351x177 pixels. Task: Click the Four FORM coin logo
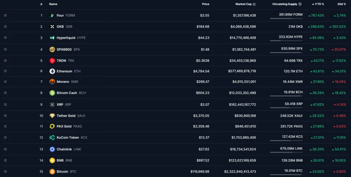52,15
